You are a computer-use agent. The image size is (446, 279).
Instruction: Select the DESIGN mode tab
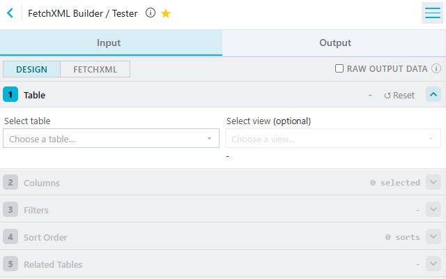tap(31, 69)
